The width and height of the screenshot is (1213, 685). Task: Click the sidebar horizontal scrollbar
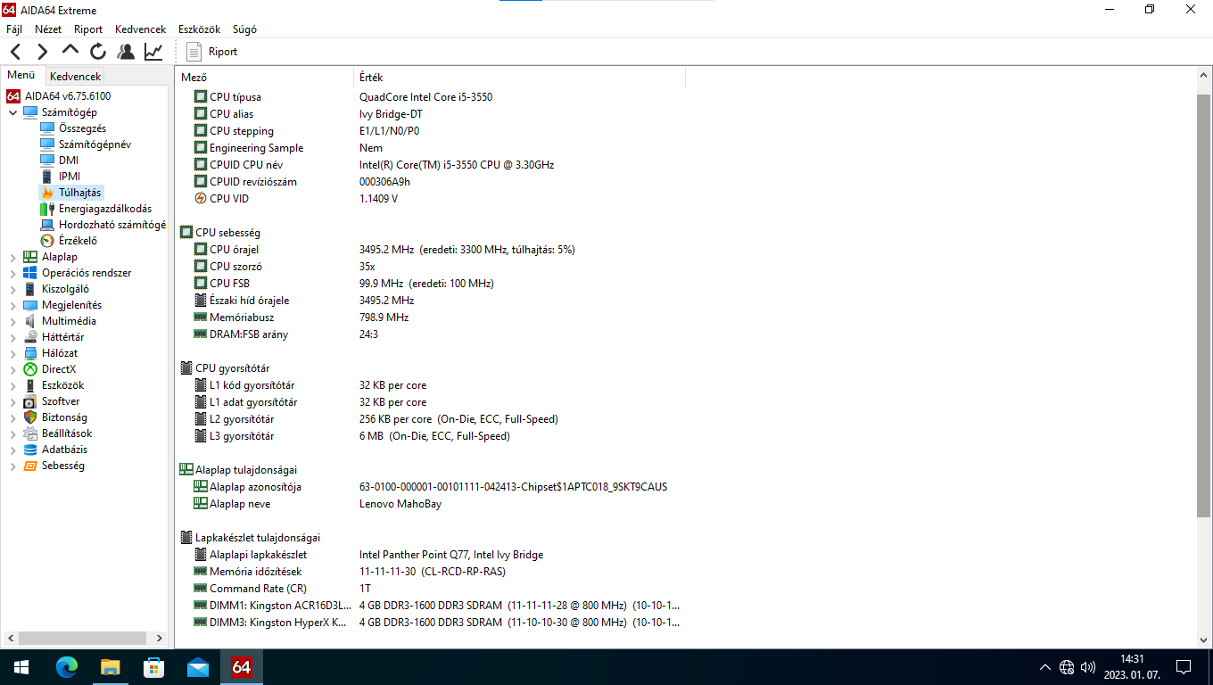[83, 639]
